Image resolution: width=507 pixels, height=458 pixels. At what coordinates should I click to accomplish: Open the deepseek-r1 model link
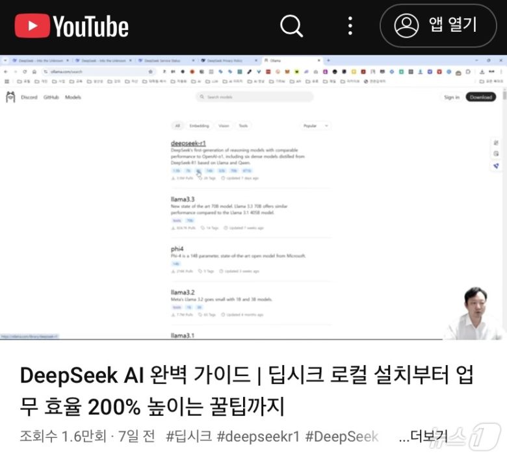188,143
